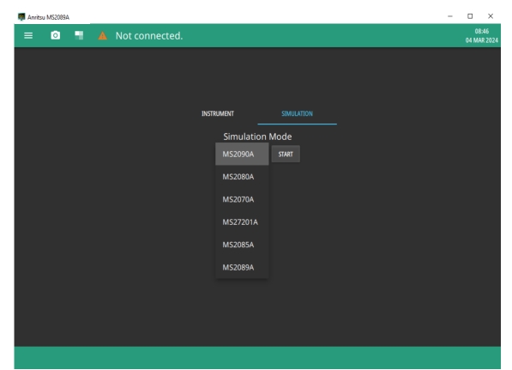The width and height of the screenshot is (512, 370).
Task: Click the camera screenshot icon
Action: (x=56, y=35)
